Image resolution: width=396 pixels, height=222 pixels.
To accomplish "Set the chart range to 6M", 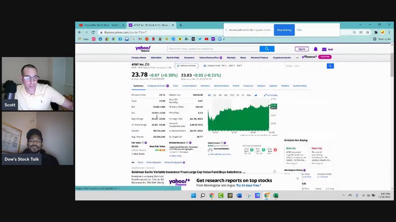I will (x=226, y=95).
